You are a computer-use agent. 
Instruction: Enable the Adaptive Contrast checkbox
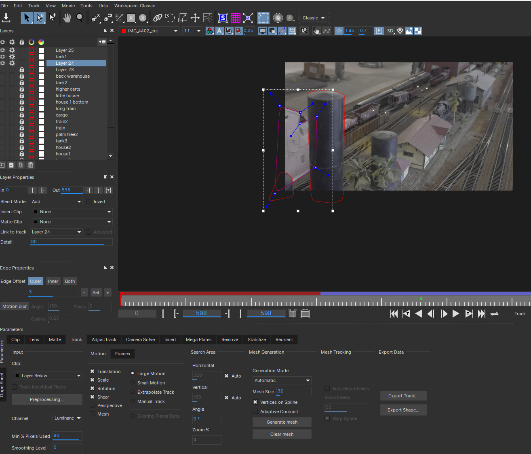tap(255, 412)
